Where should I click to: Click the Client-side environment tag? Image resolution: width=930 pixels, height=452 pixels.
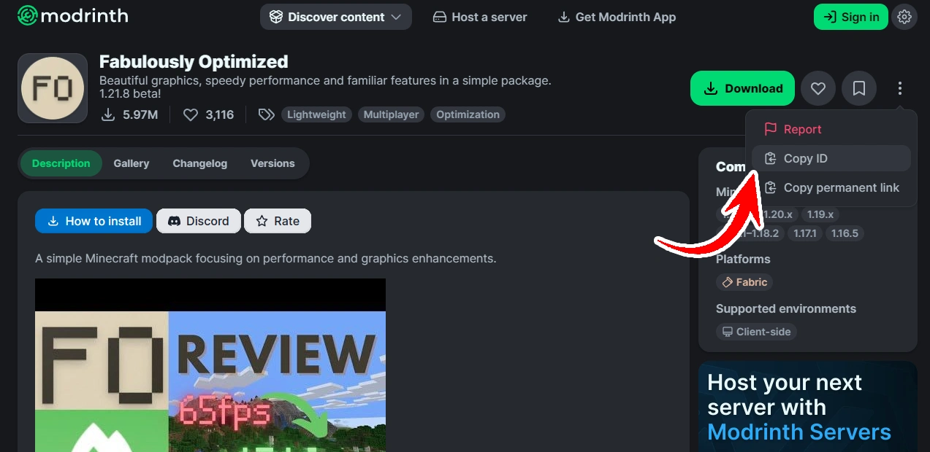[x=756, y=332]
